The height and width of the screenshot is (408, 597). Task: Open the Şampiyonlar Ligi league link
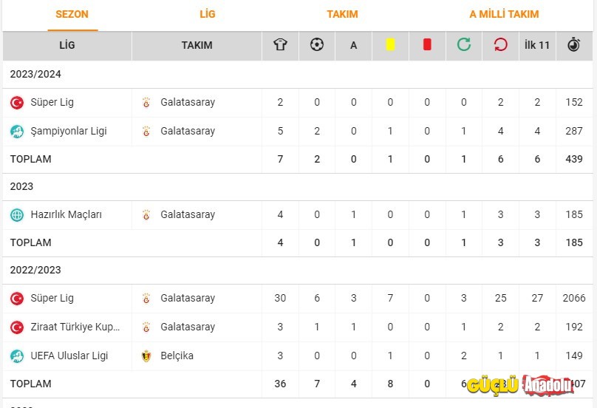[x=69, y=131]
